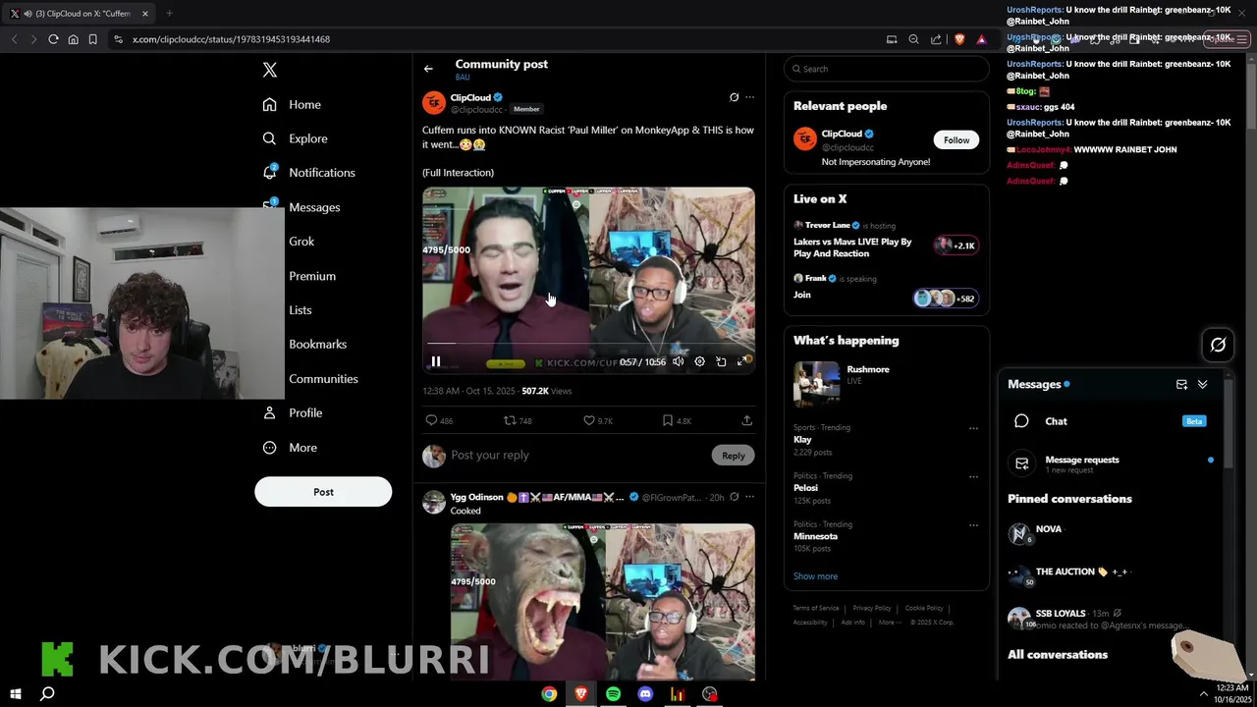Viewport: 1257px width, 707px height.
Task: Seek on the video progress bar
Action: coord(588,344)
